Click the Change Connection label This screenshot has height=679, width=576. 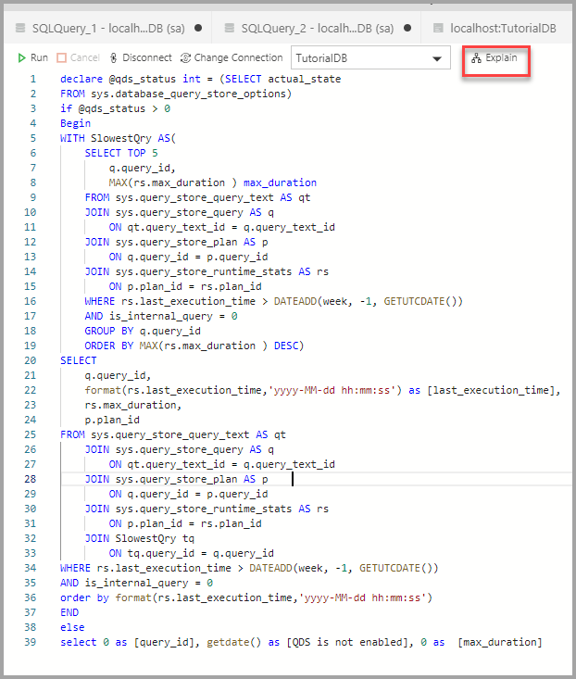(238, 57)
